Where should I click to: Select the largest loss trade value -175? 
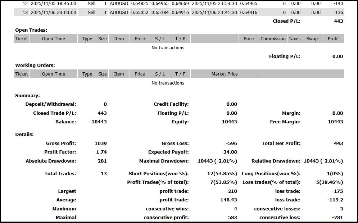[337, 191]
